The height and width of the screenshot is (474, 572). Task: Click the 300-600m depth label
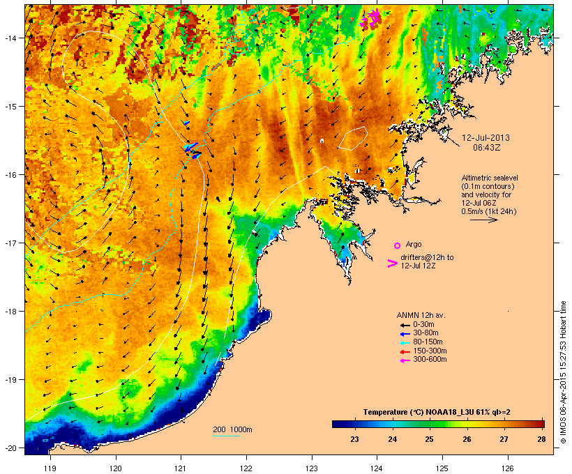430,360
